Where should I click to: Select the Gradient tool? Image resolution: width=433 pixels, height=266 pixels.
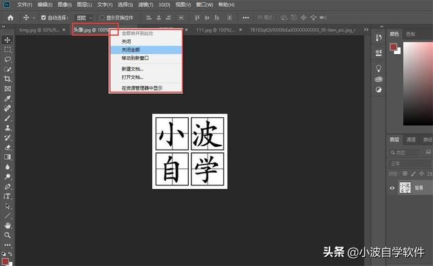[x=7, y=157]
